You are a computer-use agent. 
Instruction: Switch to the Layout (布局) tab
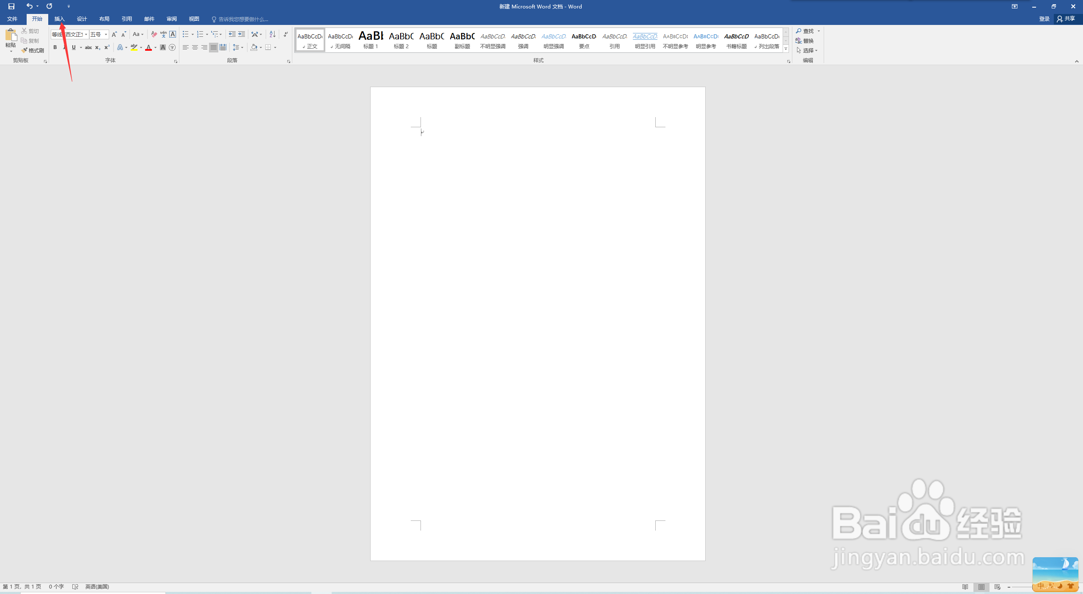click(104, 19)
